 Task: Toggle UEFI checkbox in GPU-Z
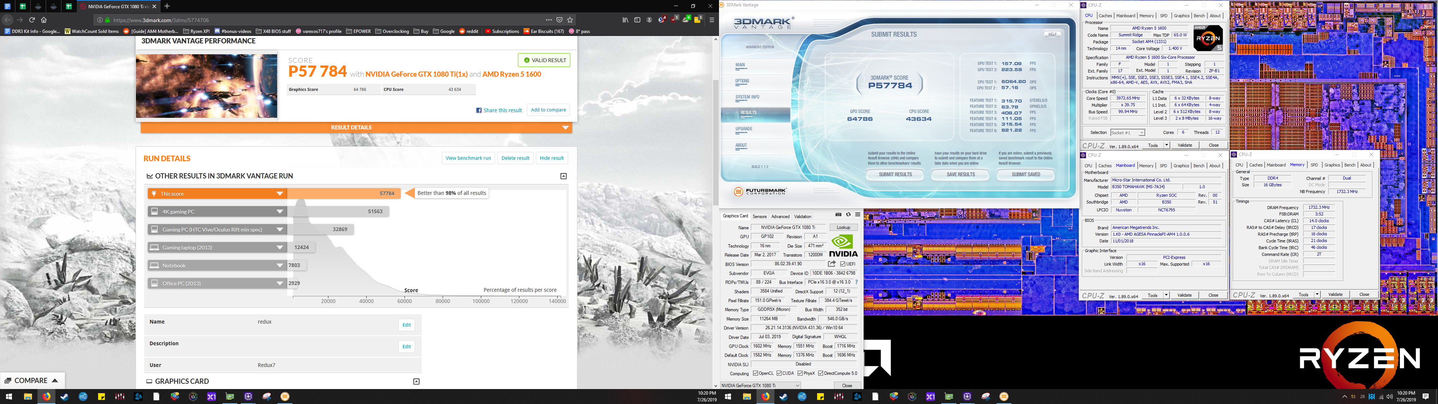[843, 264]
